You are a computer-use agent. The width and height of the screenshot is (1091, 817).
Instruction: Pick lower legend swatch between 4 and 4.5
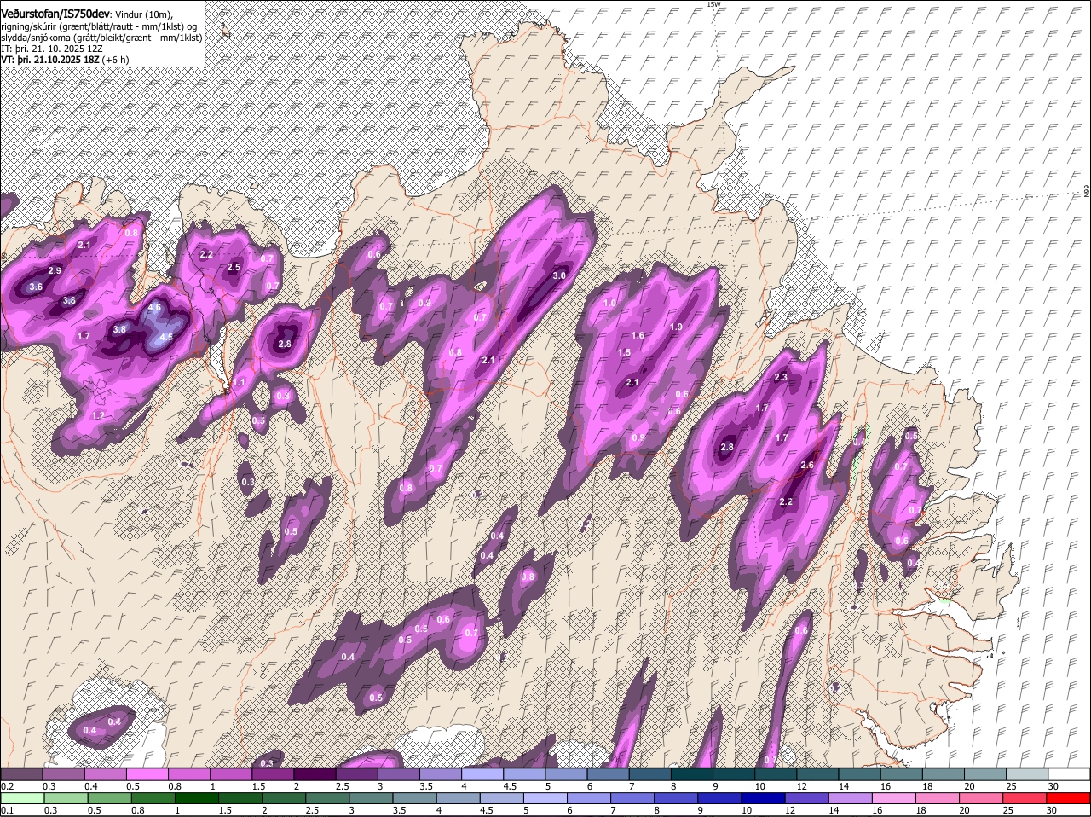coord(458,798)
